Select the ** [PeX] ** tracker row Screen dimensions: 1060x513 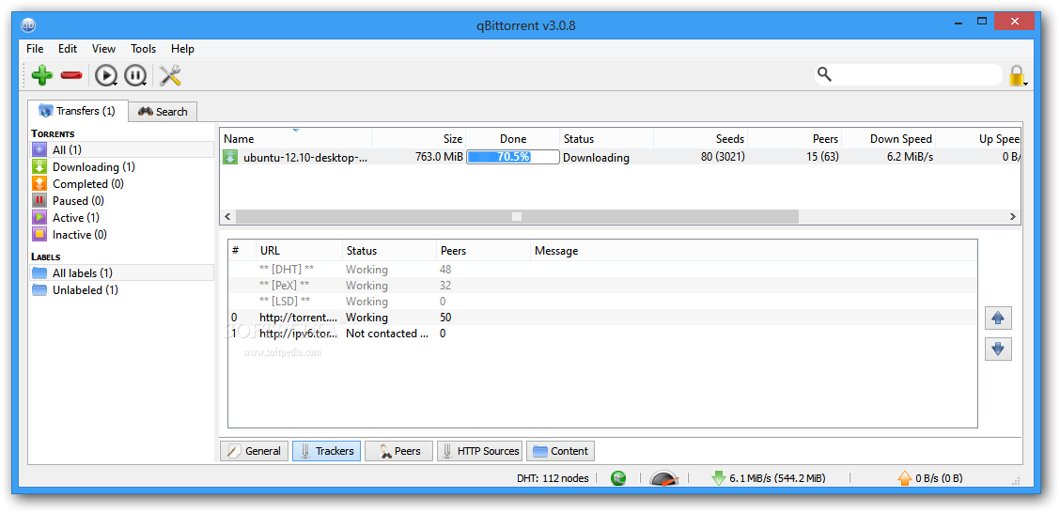click(x=602, y=286)
